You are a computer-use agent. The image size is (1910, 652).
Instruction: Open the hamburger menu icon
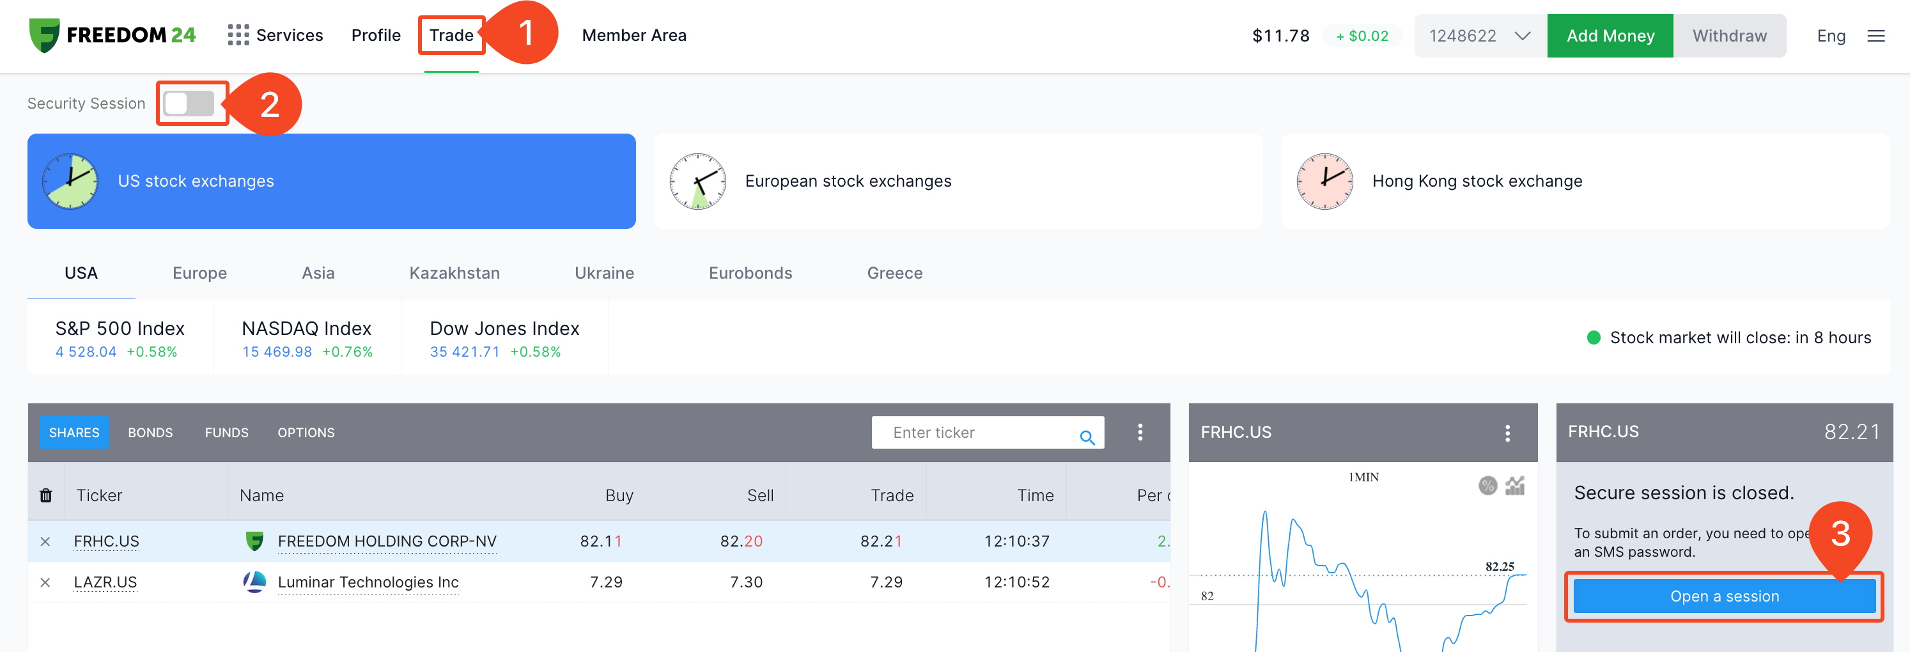(1876, 36)
